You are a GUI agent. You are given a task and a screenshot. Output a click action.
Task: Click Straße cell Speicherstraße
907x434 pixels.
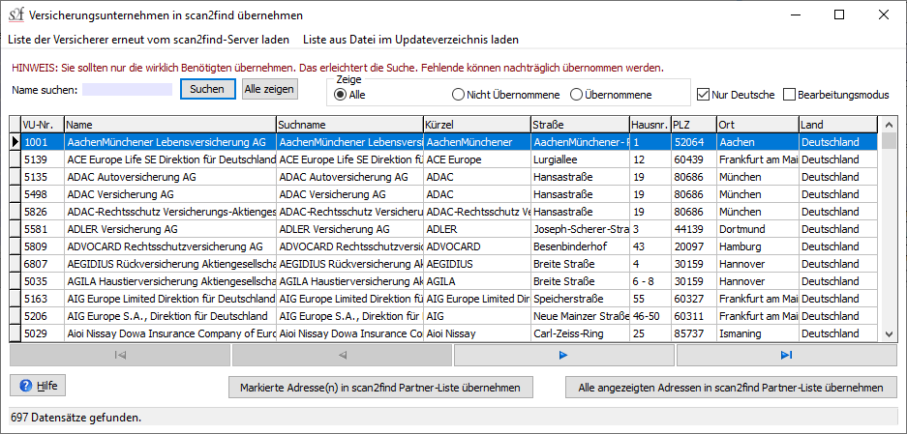click(580, 299)
